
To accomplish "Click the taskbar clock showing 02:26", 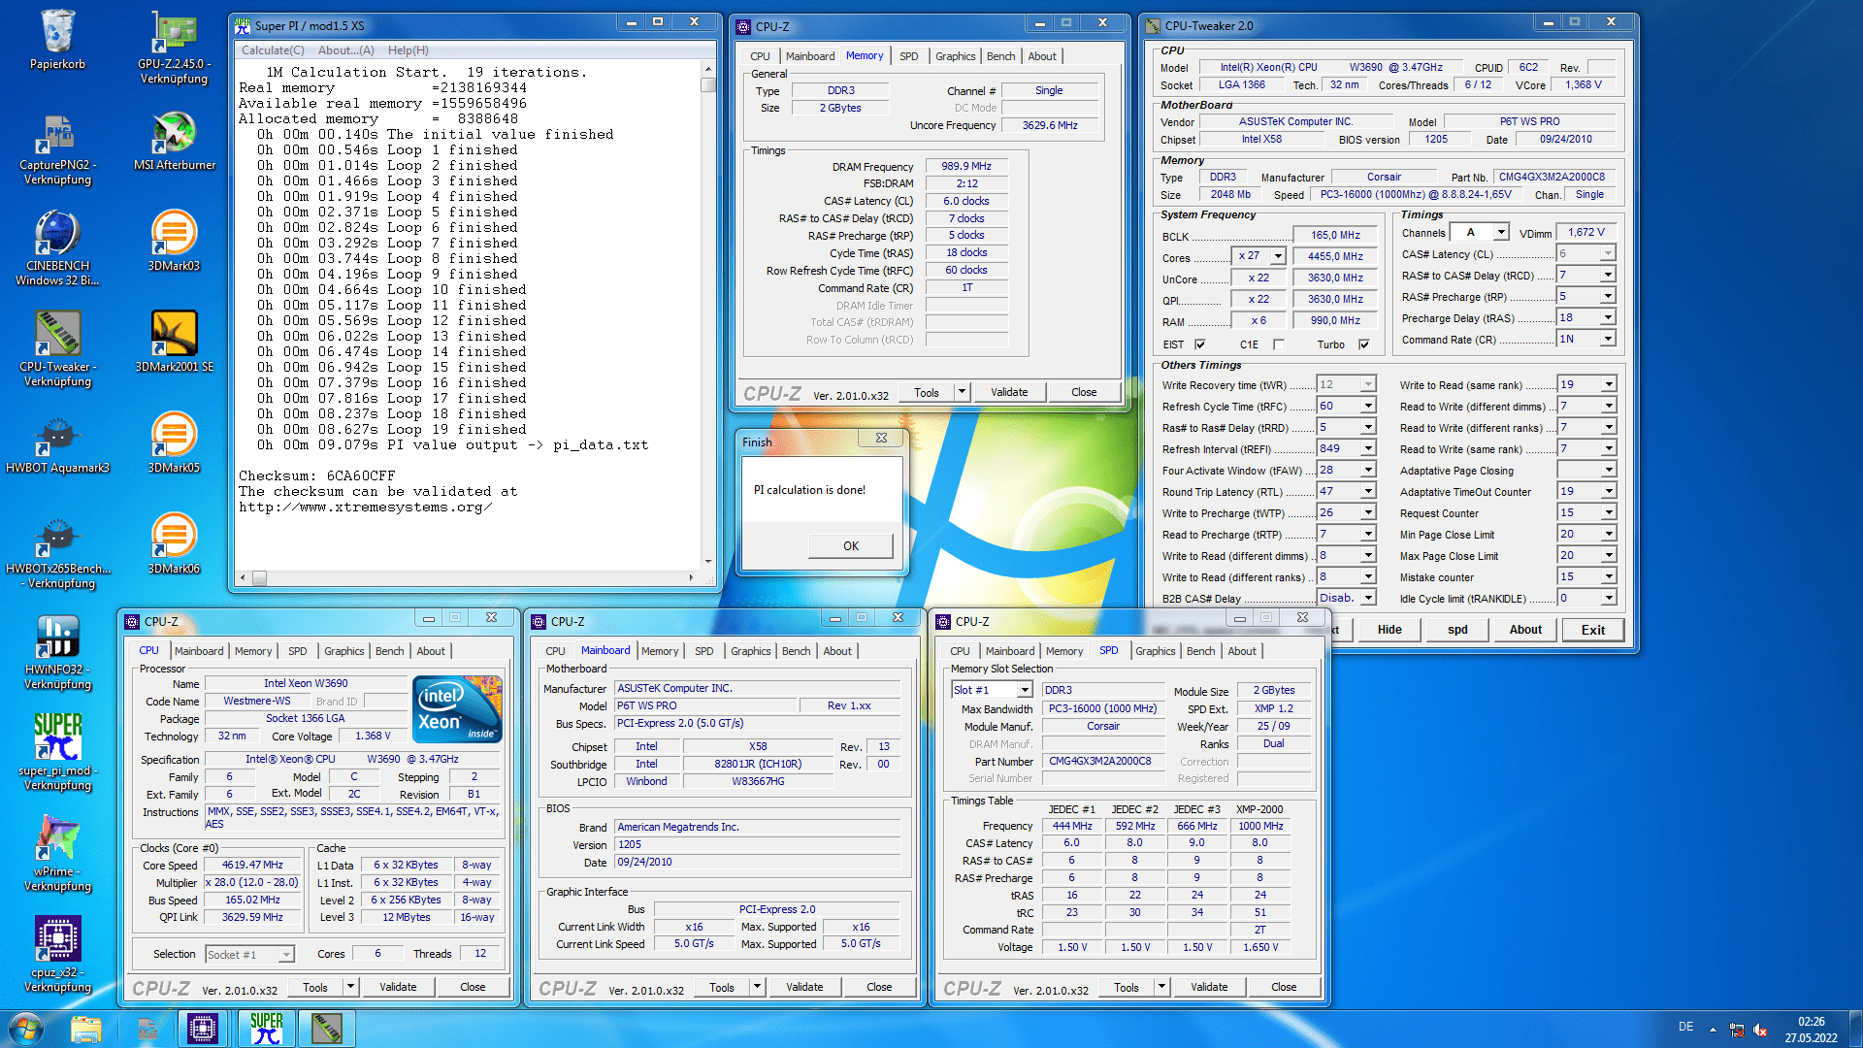I will (1811, 1030).
